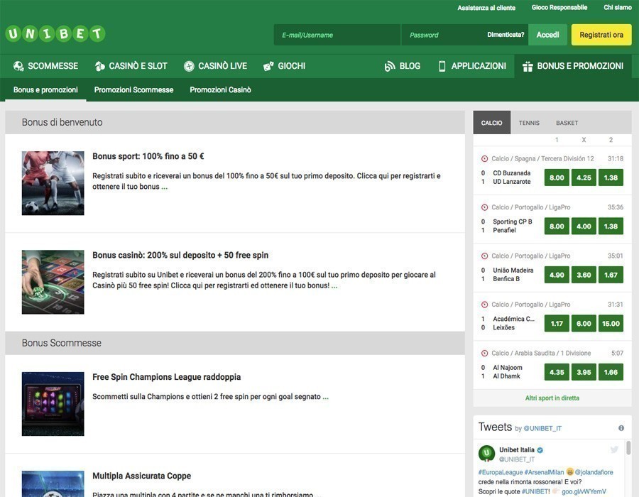Click the E-mail/Username field
Image resolution: width=639 pixels, height=497 pixels.
[337, 35]
